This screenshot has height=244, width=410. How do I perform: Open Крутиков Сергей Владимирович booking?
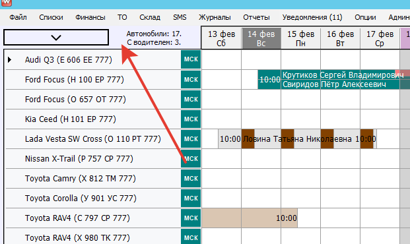tap(343, 75)
